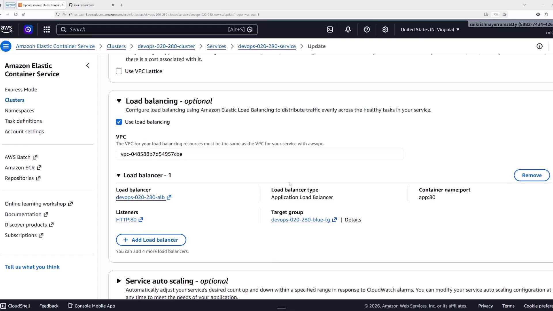Image resolution: width=553 pixels, height=311 pixels.
Task: Open Express Mode in the sidebar
Action: [x=21, y=90]
